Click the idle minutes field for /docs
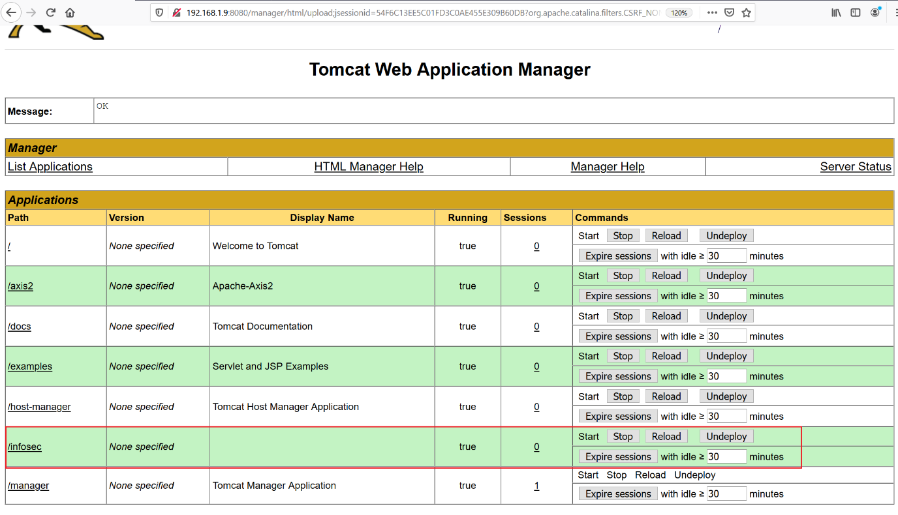 (x=726, y=336)
